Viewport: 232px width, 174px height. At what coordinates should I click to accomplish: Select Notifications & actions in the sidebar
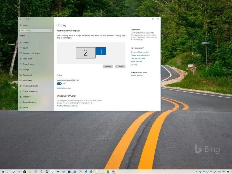coord(32,53)
